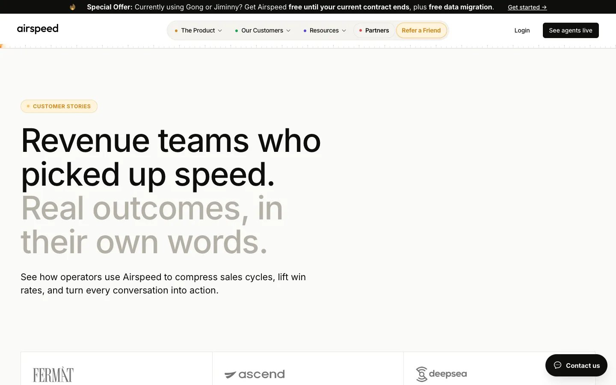
Task: Click the Customer Stories badge
Action: [59, 106]
